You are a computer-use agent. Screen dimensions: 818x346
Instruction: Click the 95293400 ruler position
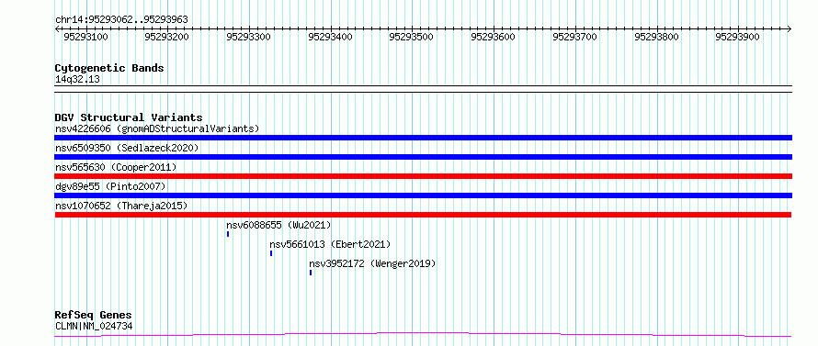pos(330,37)
